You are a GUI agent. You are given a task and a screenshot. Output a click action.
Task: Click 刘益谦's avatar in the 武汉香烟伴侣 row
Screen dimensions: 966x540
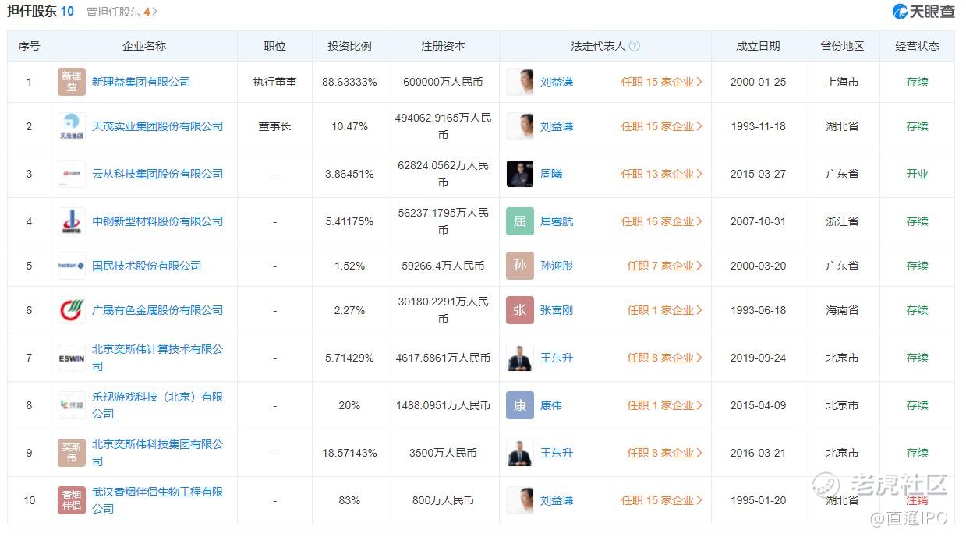coord(520,500)
